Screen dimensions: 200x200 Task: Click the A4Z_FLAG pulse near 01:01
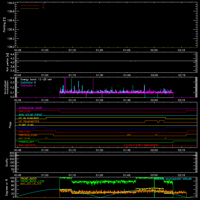point(46,138)
